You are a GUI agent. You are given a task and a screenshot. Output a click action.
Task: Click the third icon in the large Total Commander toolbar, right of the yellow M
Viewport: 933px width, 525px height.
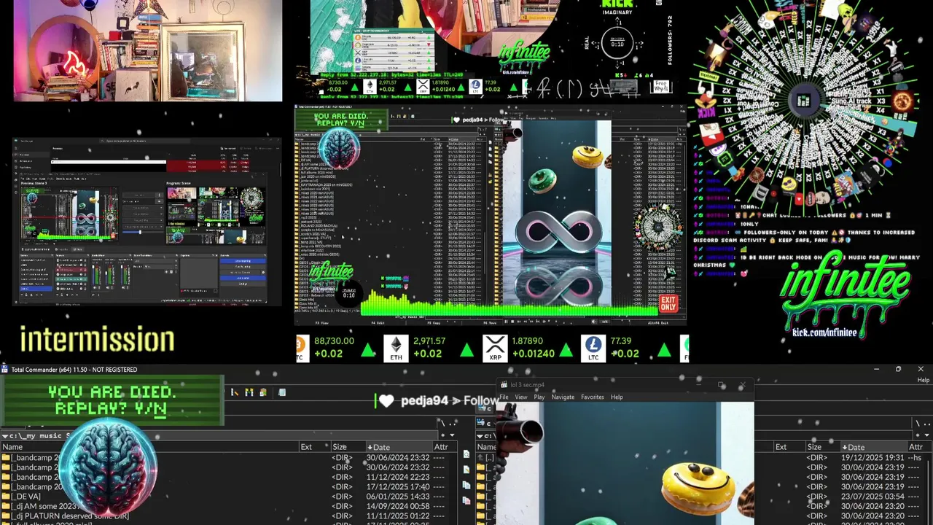click(x=263, y=392)
